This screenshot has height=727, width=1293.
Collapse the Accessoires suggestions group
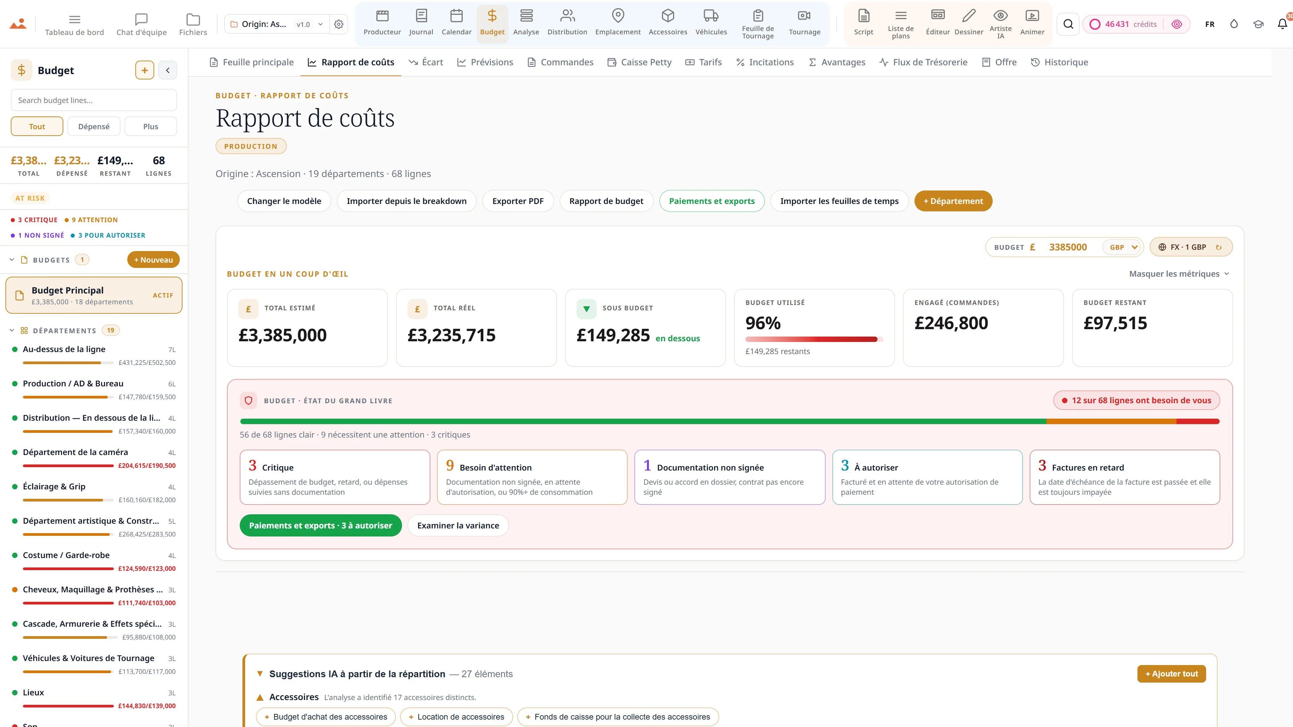point(260,697)
